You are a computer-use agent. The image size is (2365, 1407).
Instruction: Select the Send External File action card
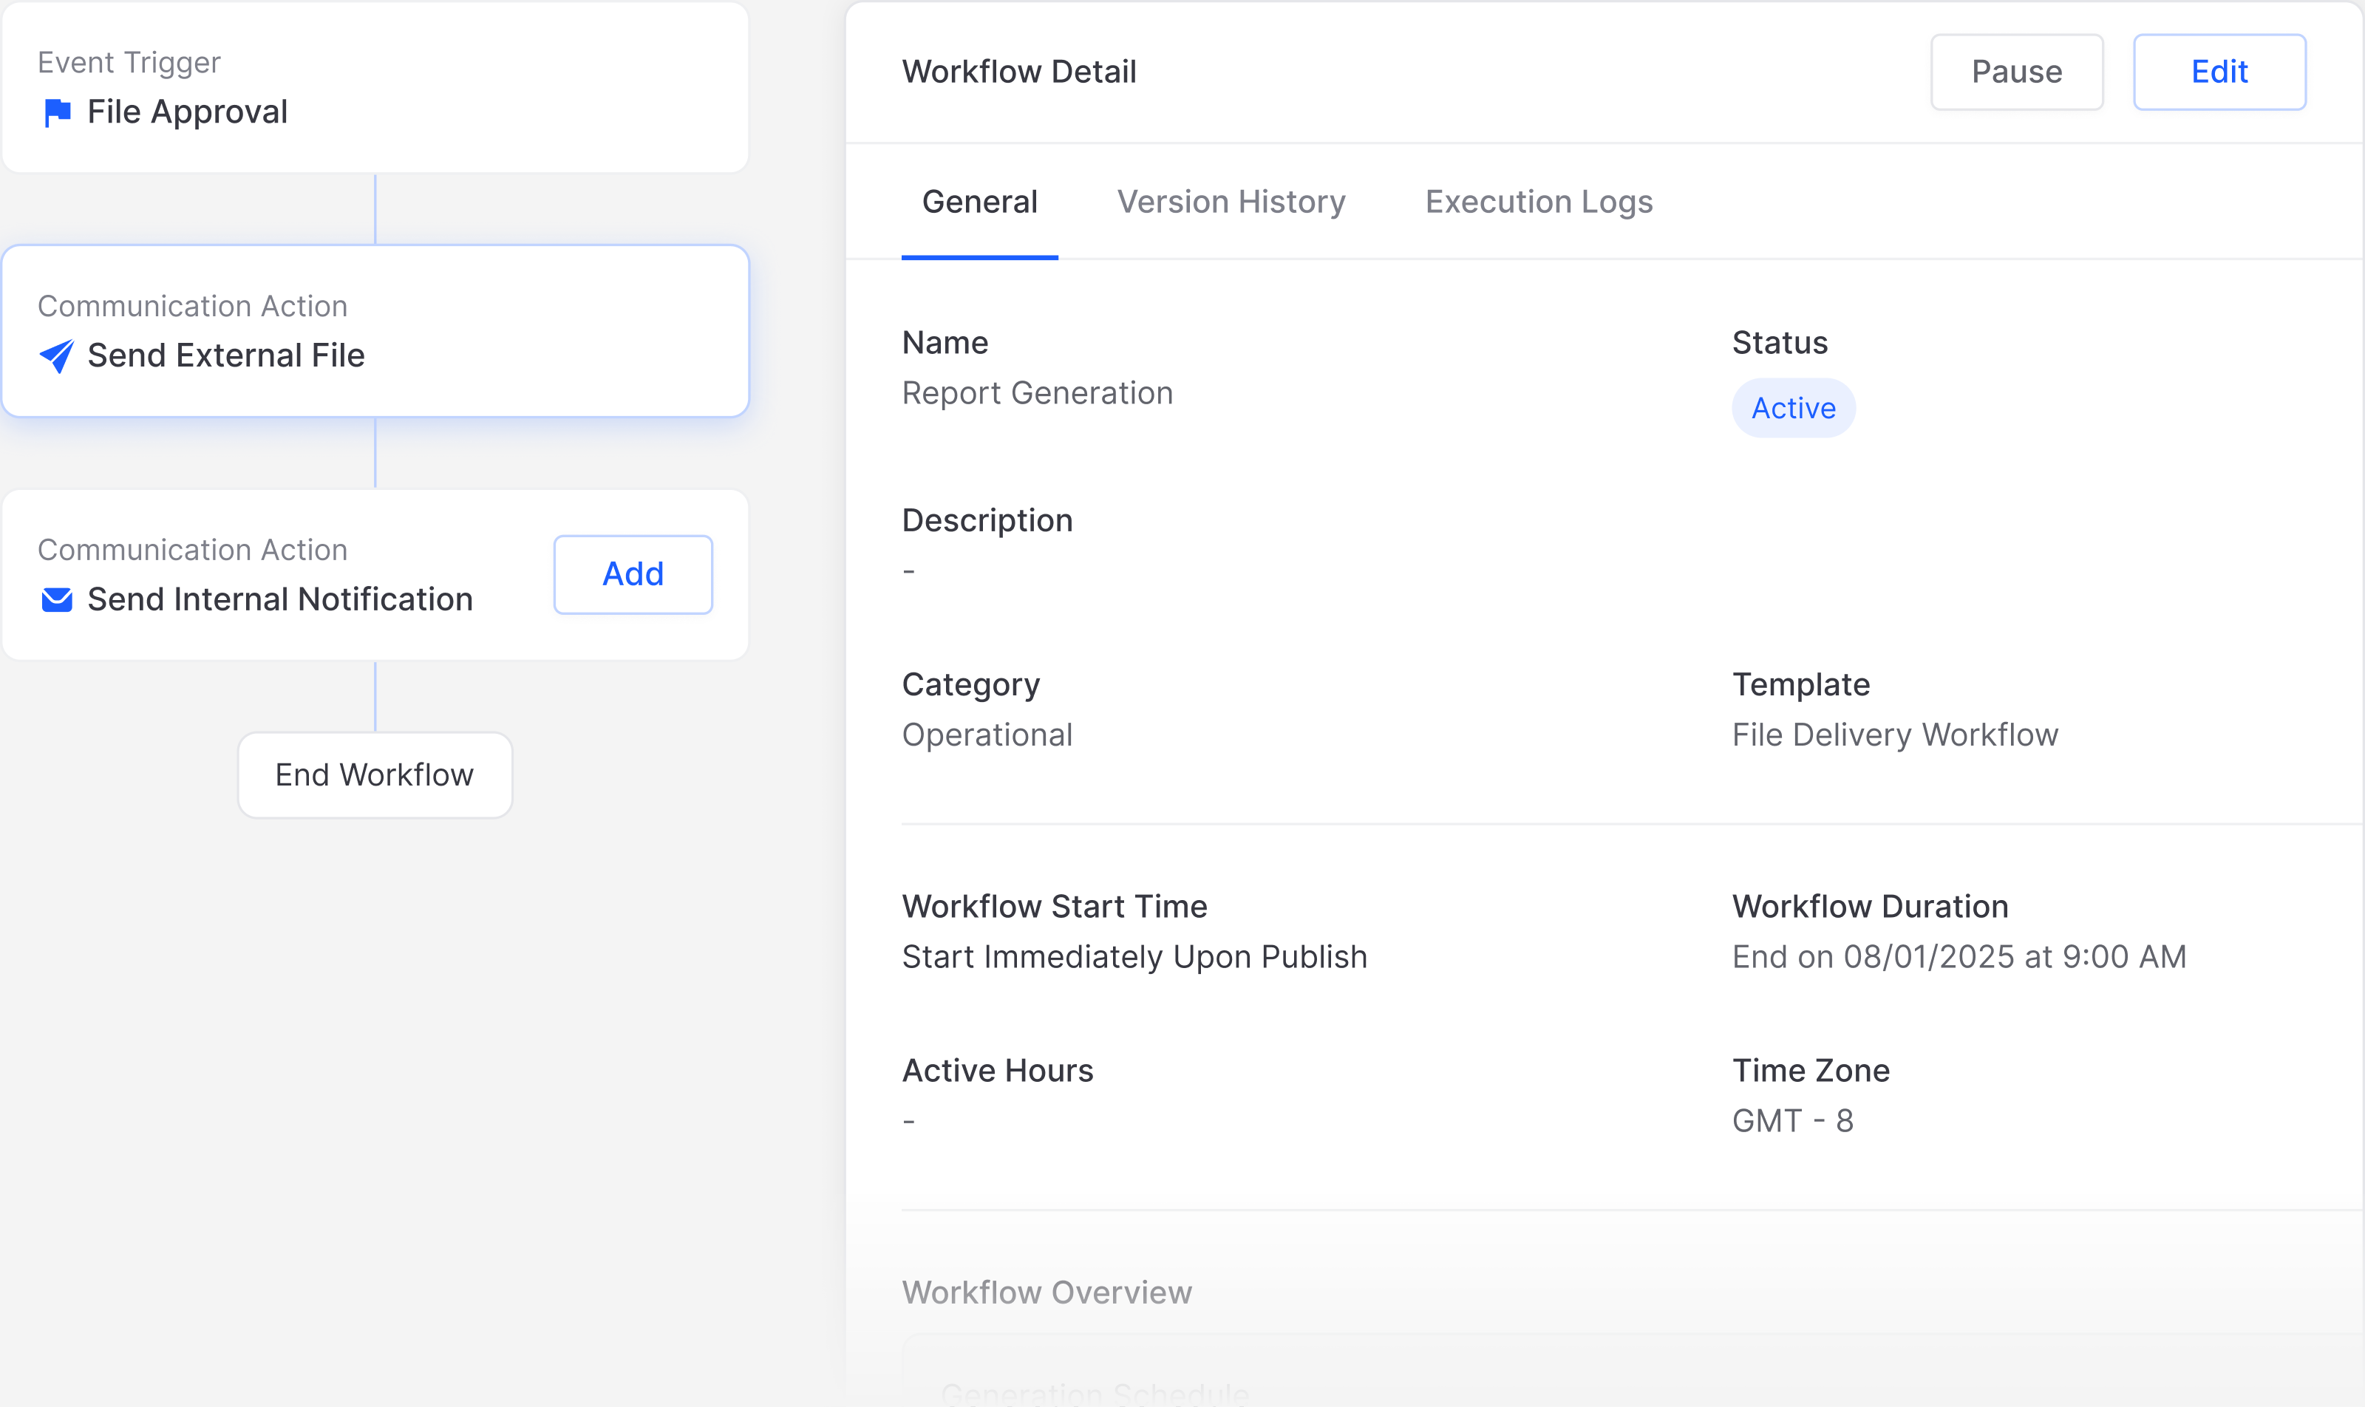pyautogui.click(x=375, y=331)
